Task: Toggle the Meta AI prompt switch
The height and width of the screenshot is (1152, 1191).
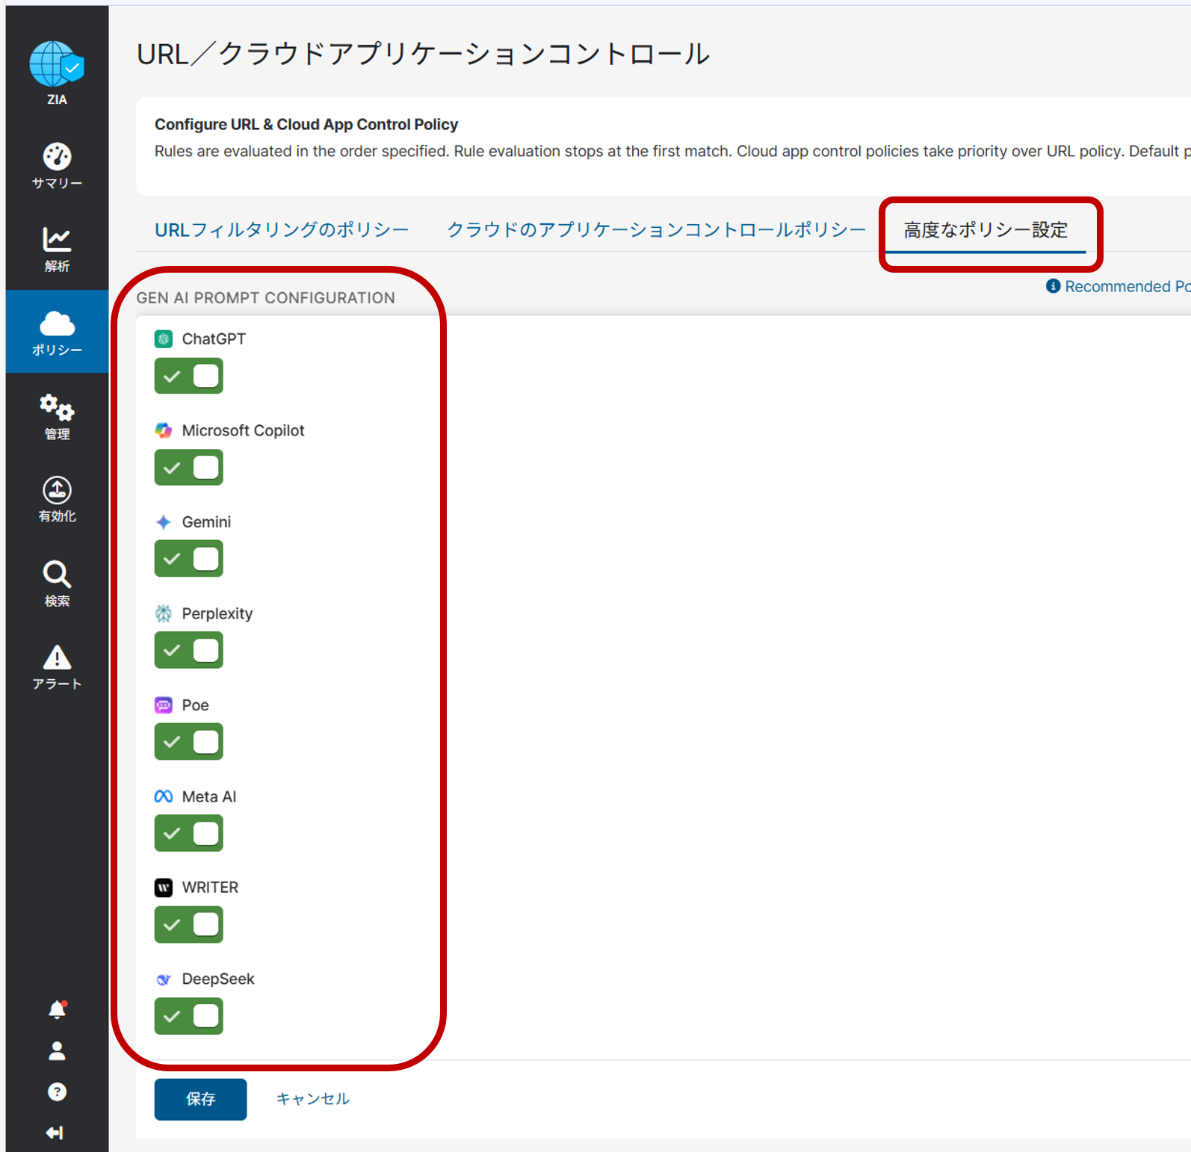Action: pos(188,833)
